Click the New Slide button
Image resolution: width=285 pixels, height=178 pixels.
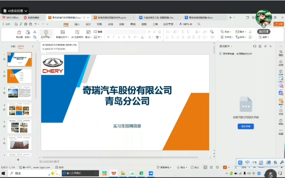point(62,34)
